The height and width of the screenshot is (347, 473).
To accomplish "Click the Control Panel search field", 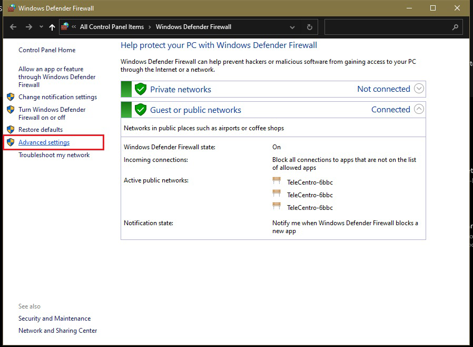I will [393, 27].
